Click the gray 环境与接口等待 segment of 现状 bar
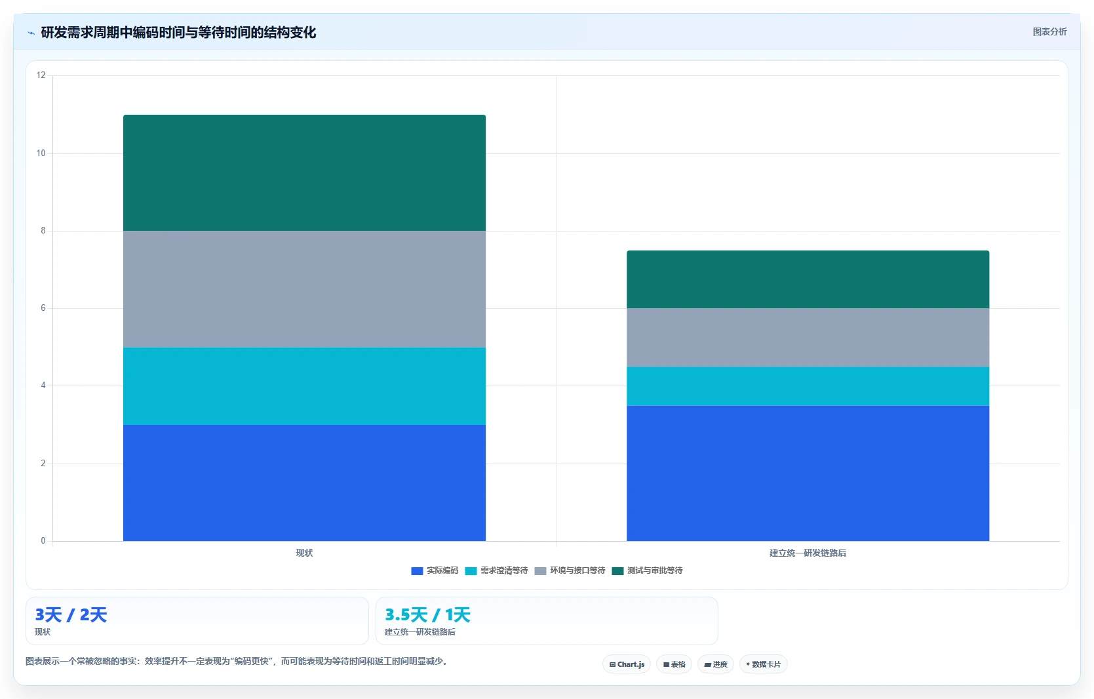The width and height of the screenshot is (1094, 699). 304,289
